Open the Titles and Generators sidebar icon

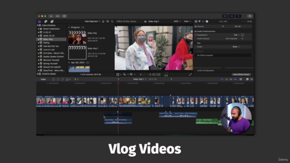tap(52, 21)
